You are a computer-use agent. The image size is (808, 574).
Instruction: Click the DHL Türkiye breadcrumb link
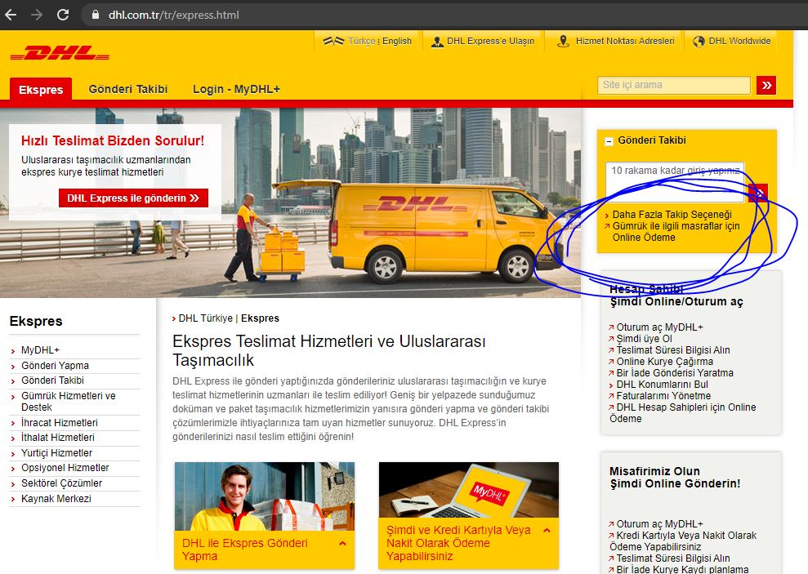(x=206, y=318)
